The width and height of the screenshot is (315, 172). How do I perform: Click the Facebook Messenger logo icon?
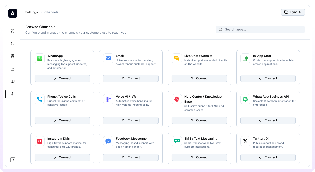click(x=108, y=141)
